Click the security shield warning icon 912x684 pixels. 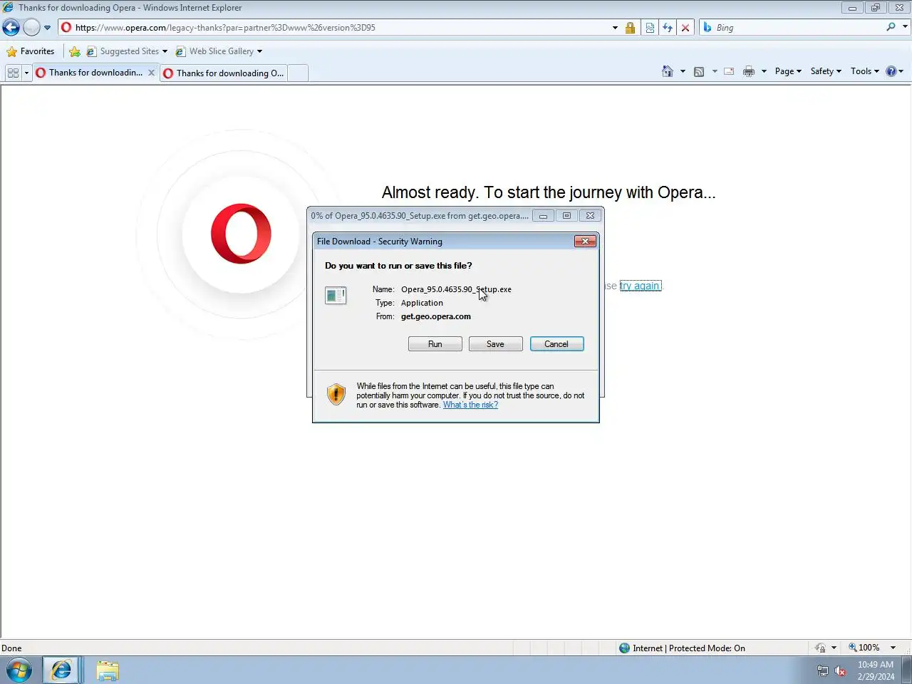point(336,394)
